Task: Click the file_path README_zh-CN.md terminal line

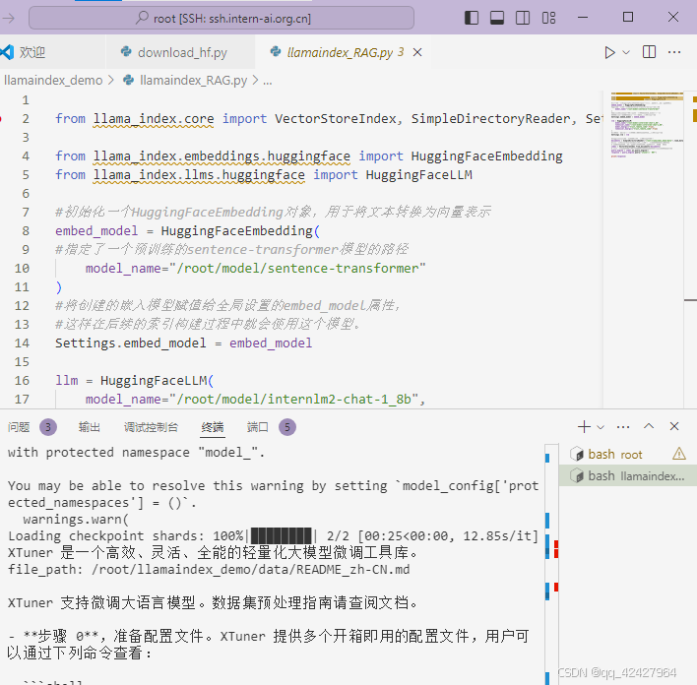Action: tap(209, 570)
